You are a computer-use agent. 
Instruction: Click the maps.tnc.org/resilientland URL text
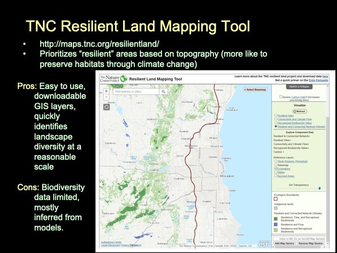click(x=99, y=44)
